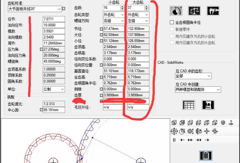Click the balance scales icon button
Viewport: 240px width, 163px height.
click(x=195, y=11)
